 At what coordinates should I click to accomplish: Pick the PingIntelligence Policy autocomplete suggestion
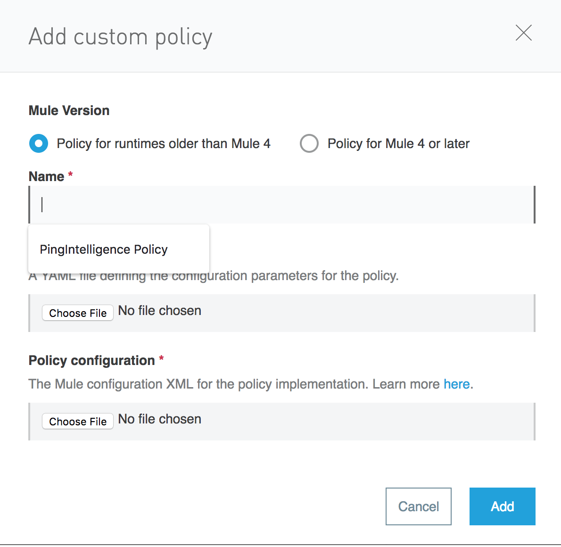[104, 249]
